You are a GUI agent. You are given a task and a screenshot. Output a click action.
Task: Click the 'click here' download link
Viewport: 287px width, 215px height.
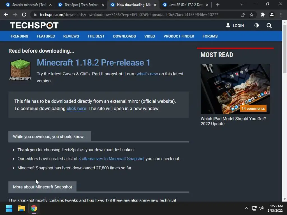[x=76, y=108]
